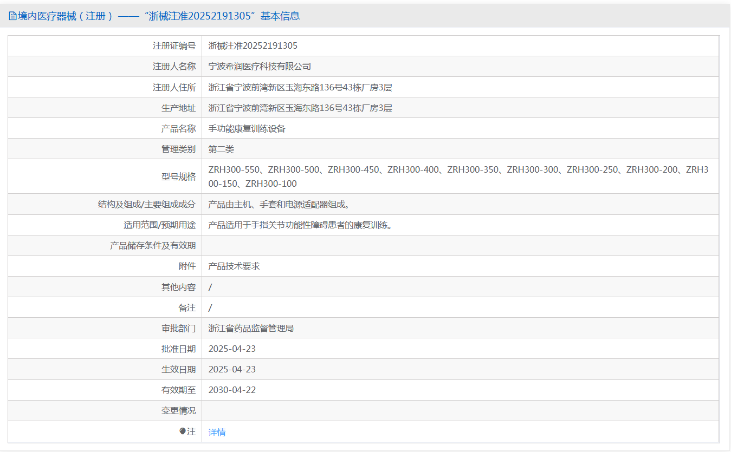Screen dimensions: 731x452
Task: Click the model list starting ZRH300-550
Action: (458, 176)
